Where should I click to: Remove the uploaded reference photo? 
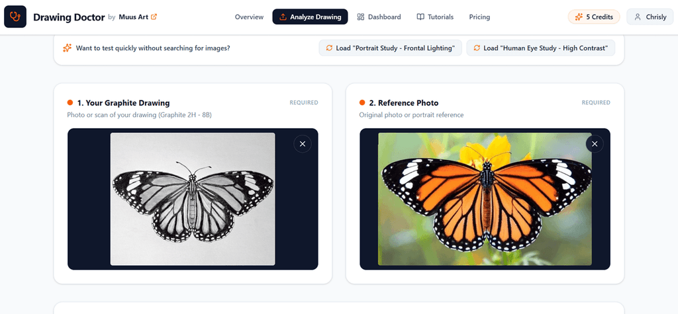[x=595, y=144]
